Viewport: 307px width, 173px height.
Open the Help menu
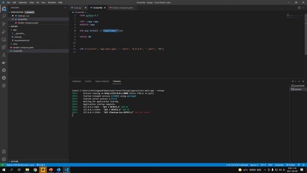click(60, 2)
